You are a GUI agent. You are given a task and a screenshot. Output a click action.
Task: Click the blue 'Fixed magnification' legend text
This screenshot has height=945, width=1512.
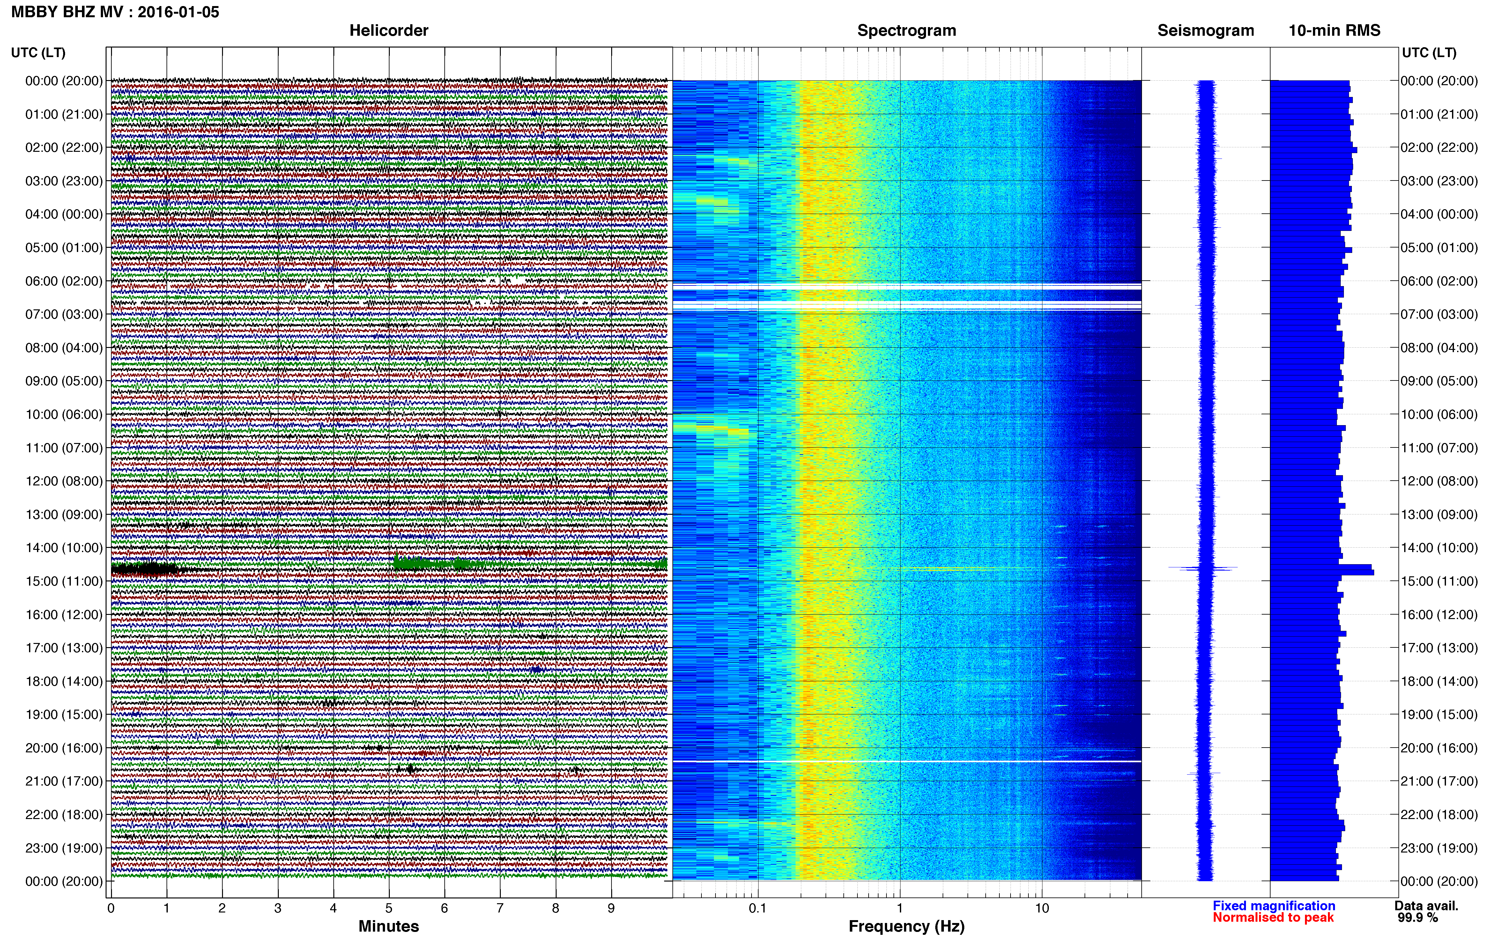pos(1274,906)
